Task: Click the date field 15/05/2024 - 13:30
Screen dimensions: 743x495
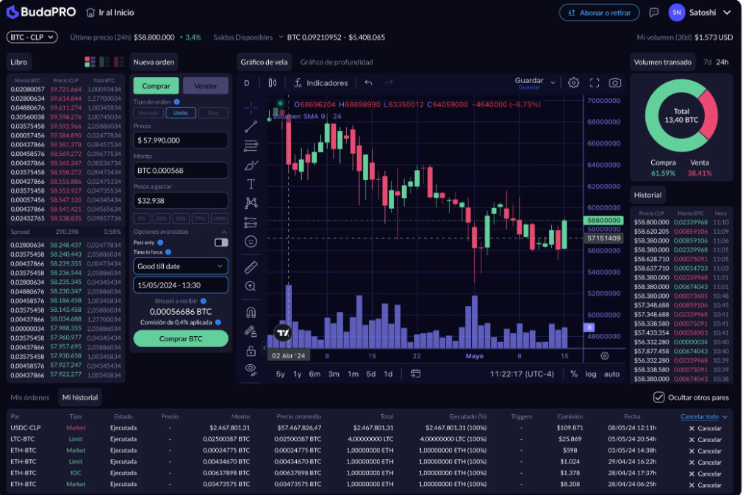Action: (181, 285)
